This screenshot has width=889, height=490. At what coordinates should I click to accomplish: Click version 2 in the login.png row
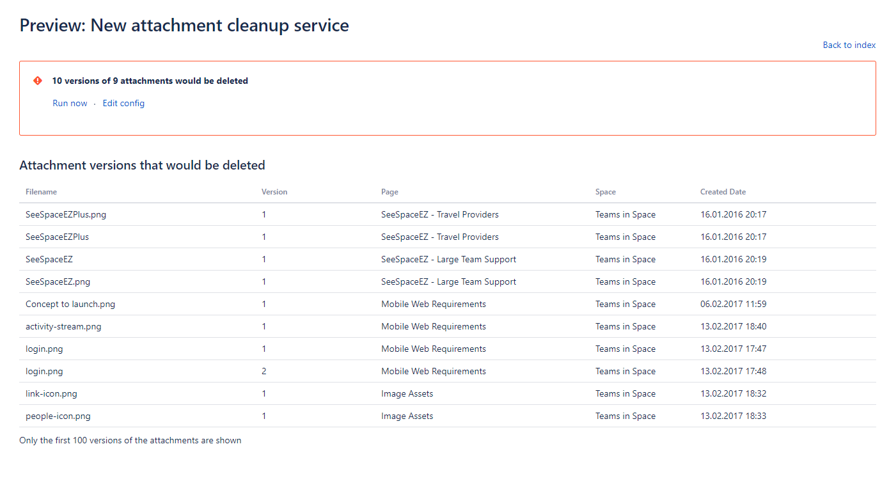click(264, 371)
